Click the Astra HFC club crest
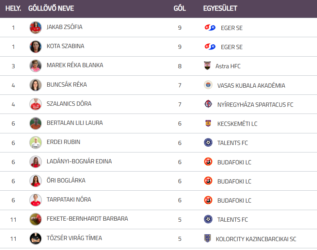The image size is (317, 250). (207, 66)
